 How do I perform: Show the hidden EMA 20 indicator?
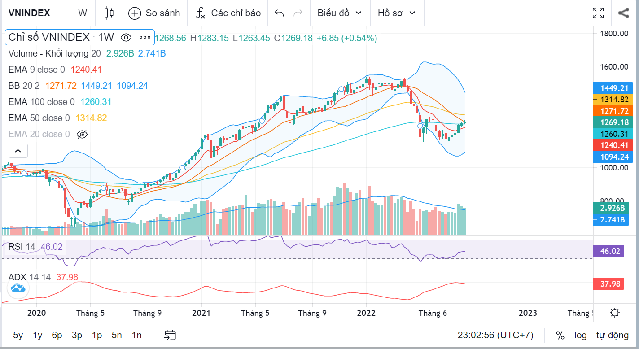click(x=81, y=134)
